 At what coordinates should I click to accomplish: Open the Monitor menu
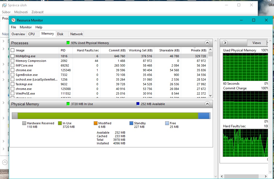pos(26,27)
